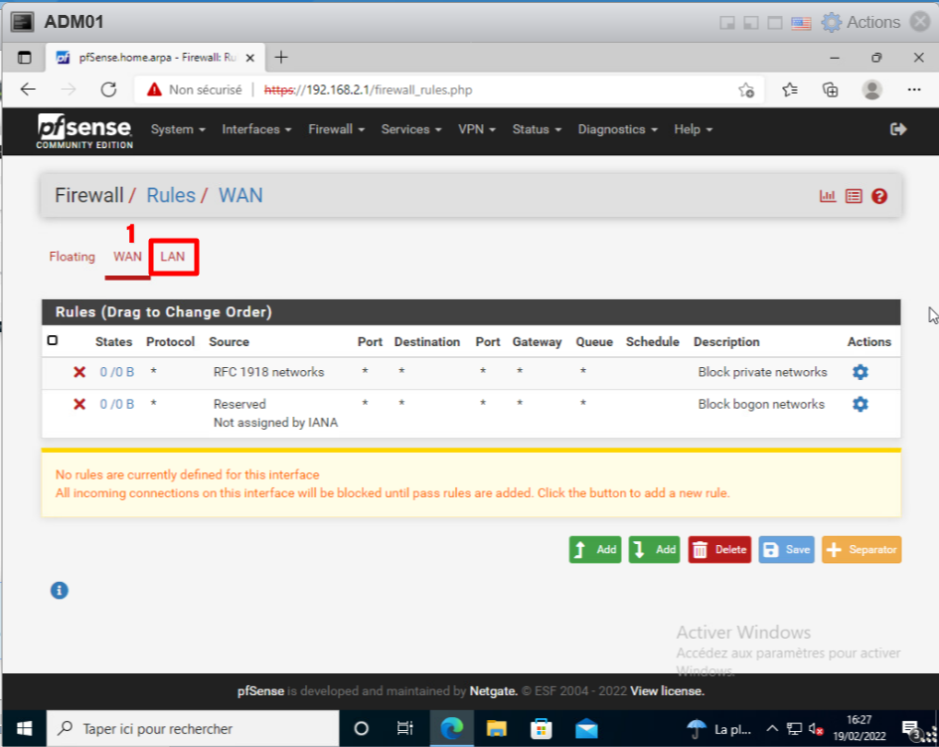This screenshot has height=747, width=939.
Task: Open the firewall logs icon
Action: 854,196
